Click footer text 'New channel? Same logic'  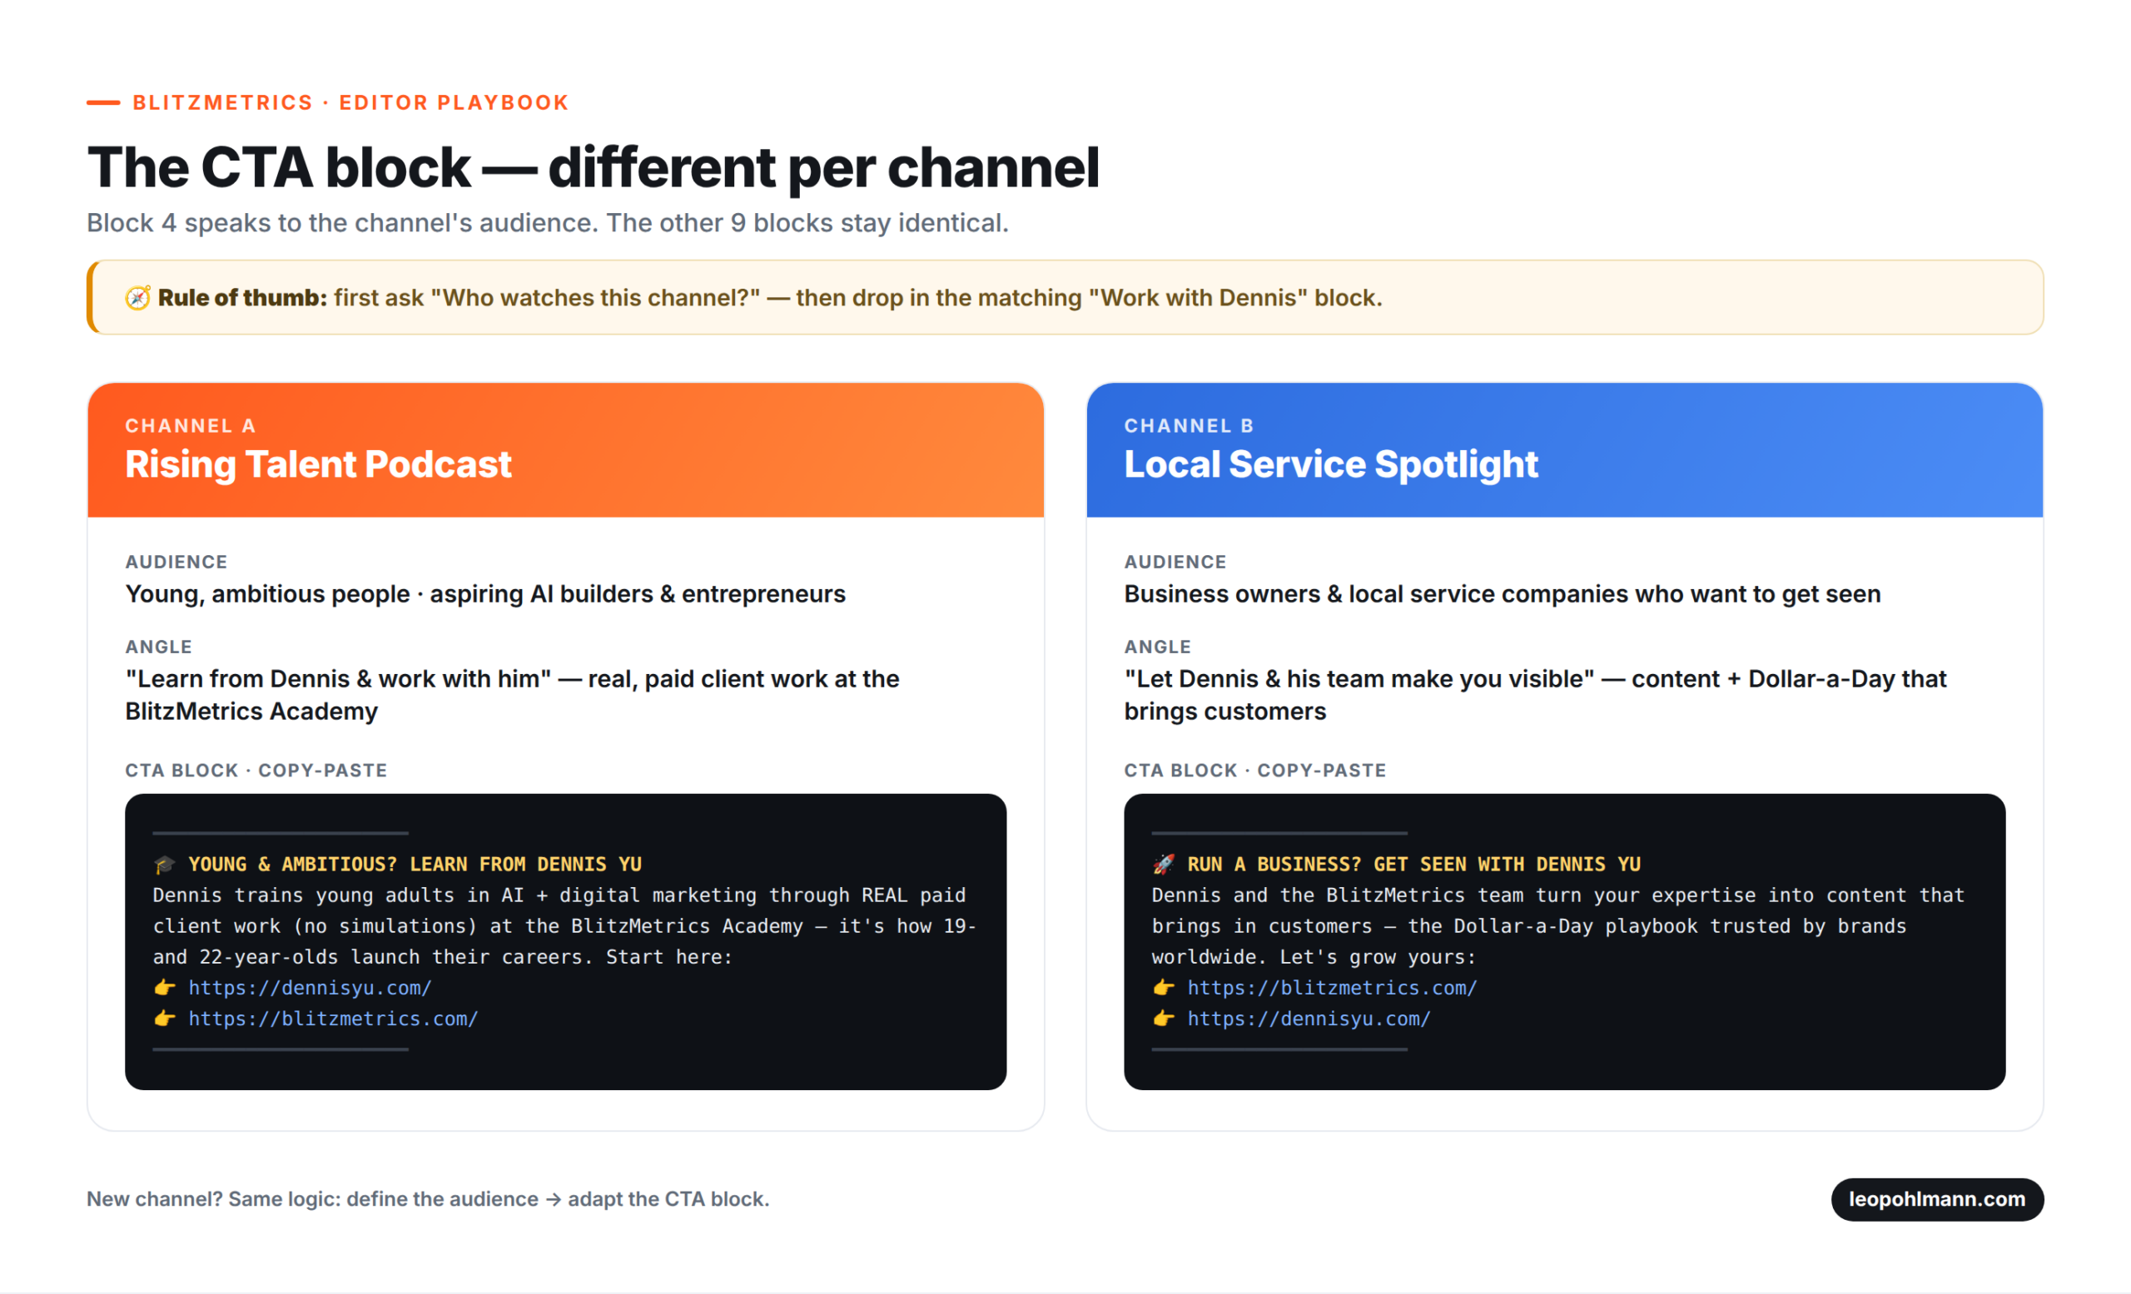point(427,1199)
